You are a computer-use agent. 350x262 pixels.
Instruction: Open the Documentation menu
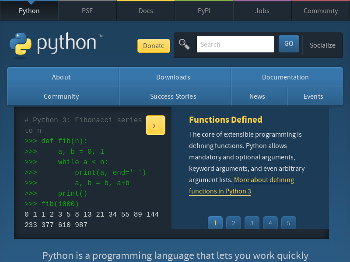click(287, 77)
